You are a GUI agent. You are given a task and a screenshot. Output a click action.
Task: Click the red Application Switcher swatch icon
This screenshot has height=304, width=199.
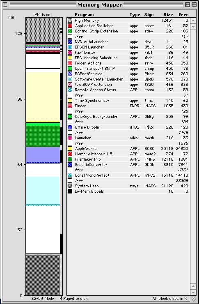pyautogui.click(x=70, y=25)
